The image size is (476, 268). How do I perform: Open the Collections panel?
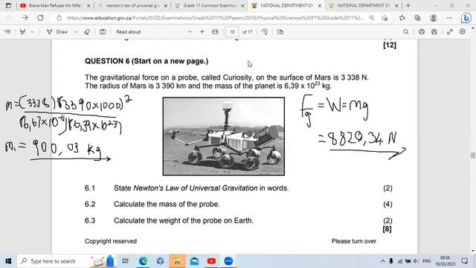coord(417,18)
